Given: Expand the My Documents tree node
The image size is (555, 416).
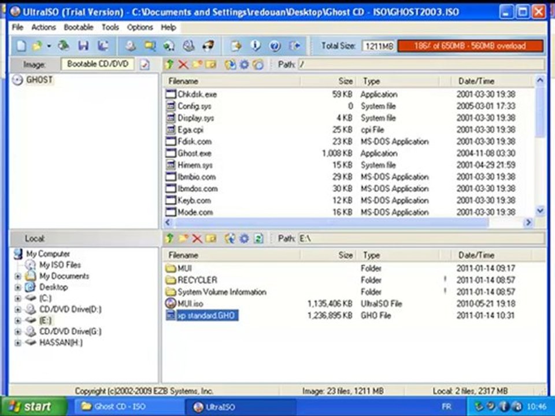Looking at the screenshot, I should click(18, 276).
